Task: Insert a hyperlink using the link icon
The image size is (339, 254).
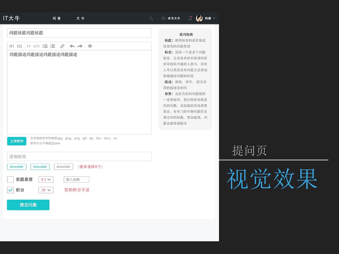Action: pos(62,46)
